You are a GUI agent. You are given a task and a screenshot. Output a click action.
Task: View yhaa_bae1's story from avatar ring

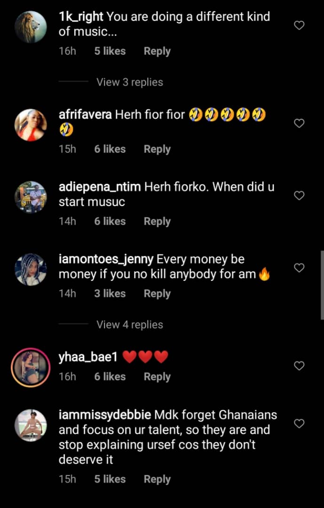click(x=31, y=366)
